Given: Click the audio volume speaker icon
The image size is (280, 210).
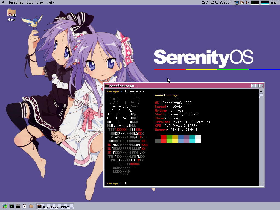Looking at the screenshot, I should 247,2.
